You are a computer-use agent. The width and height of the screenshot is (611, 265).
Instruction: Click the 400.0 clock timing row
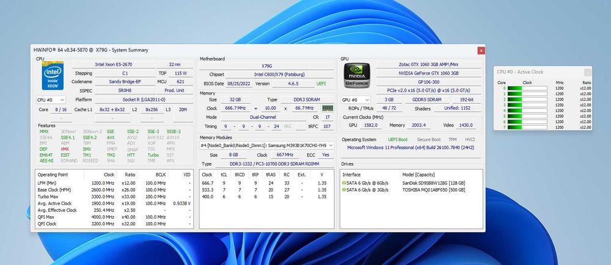266,197
